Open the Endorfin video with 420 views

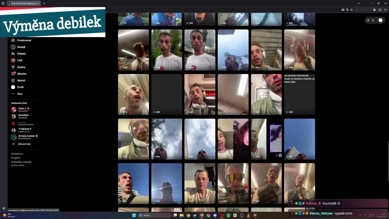tap(299, 95)
